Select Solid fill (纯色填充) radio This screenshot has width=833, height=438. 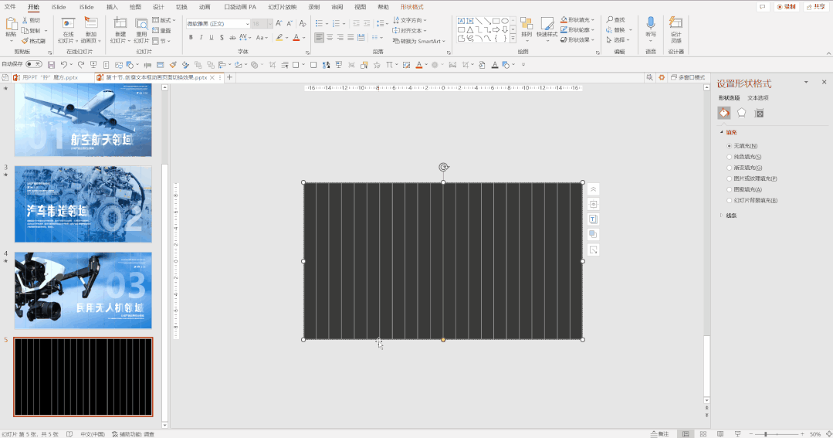(730, 157)
